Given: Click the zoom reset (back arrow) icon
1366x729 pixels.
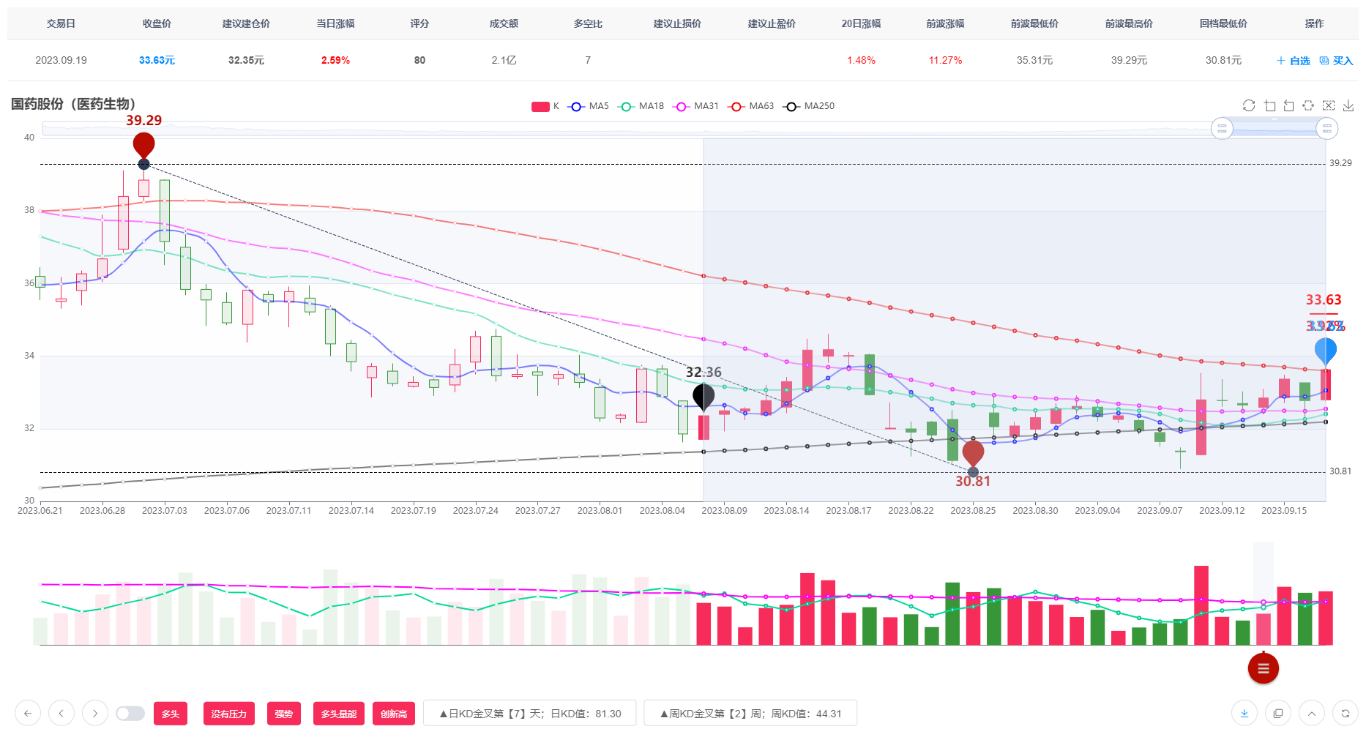Looking at the screenshot, I should click(1289, 106).
